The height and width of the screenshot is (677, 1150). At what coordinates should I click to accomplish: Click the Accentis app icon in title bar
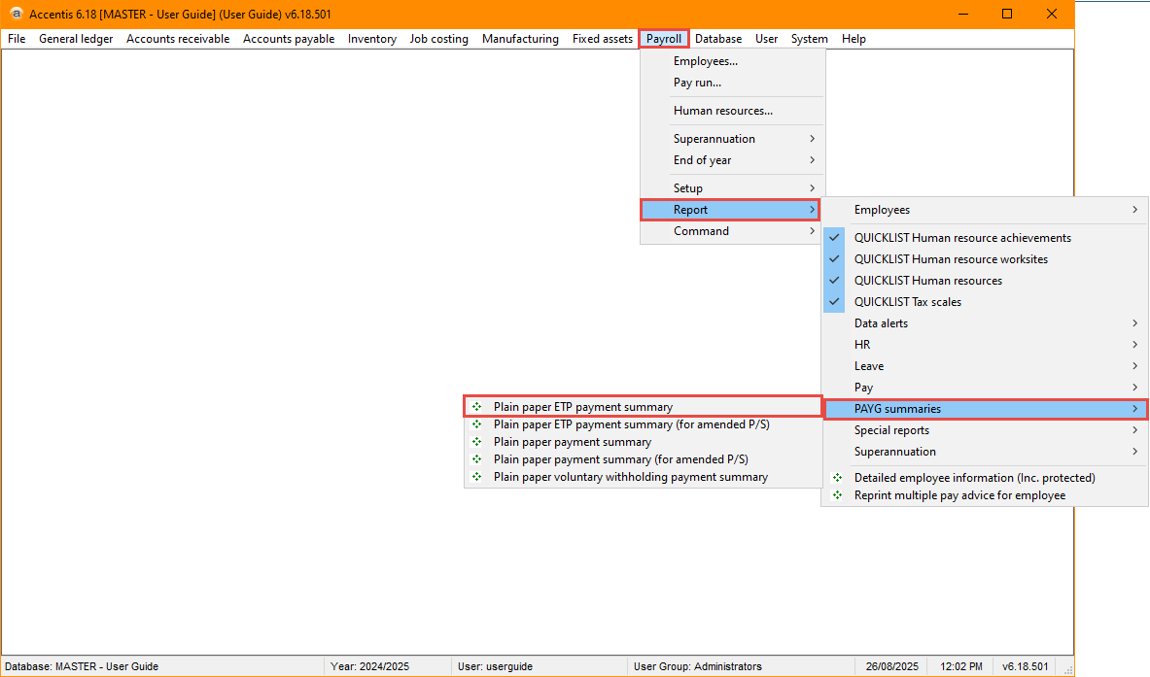tap(16, 14)
